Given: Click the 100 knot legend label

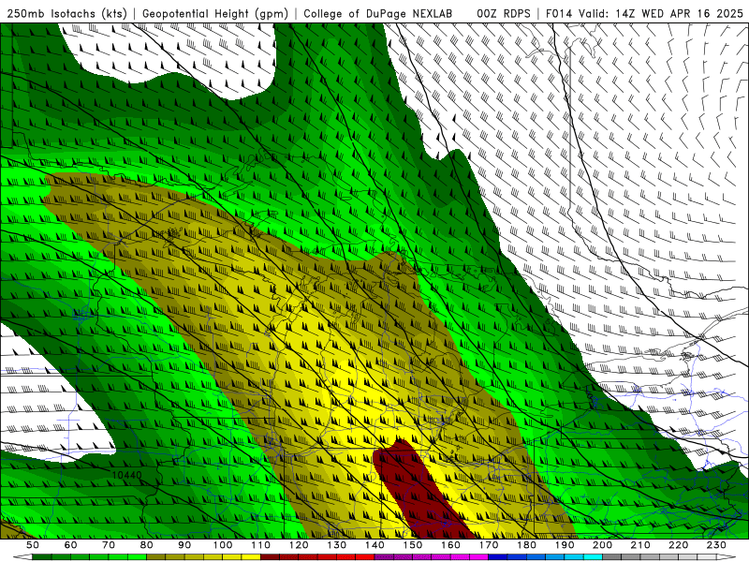Looking at the screenshot, I should coord(223,545).
